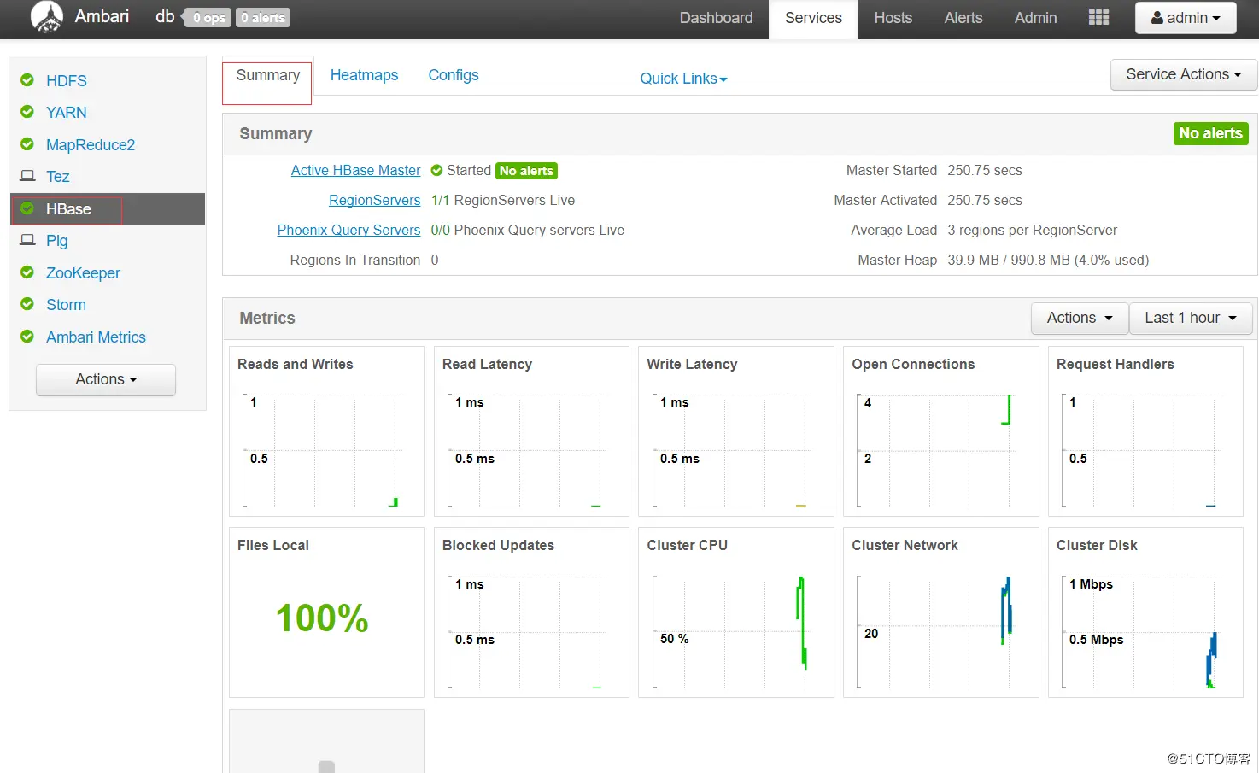
Task: Open the YARN service
Action: (x=67, y=113)
